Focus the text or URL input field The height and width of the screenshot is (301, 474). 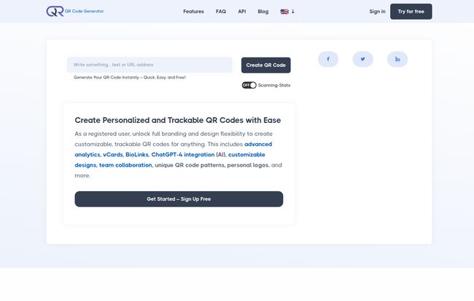[149, 65]
